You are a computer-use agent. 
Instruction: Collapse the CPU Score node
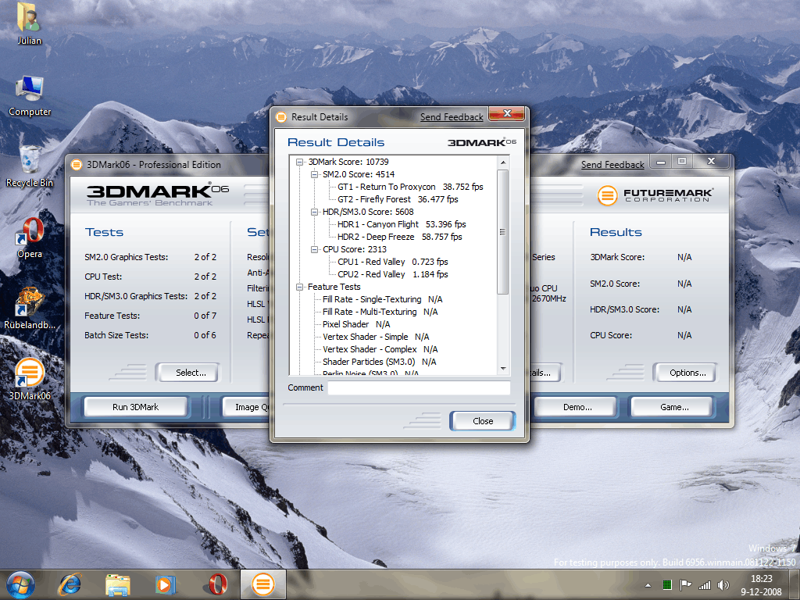pos(314,249)
